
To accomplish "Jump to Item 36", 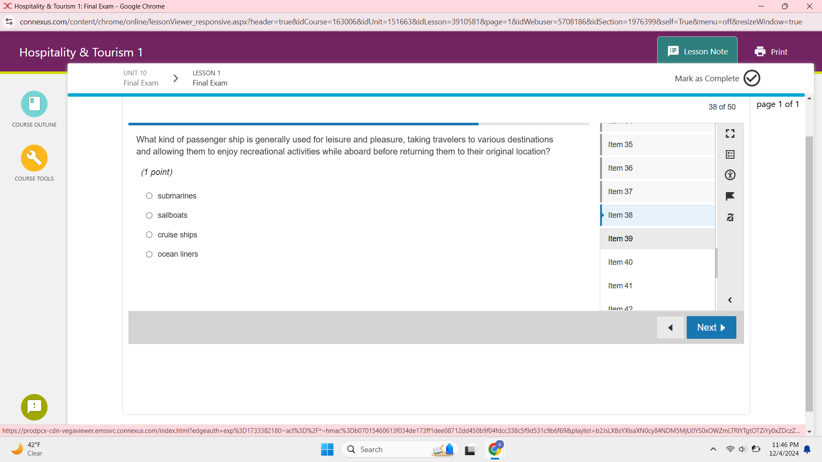I will pos(658,168).
